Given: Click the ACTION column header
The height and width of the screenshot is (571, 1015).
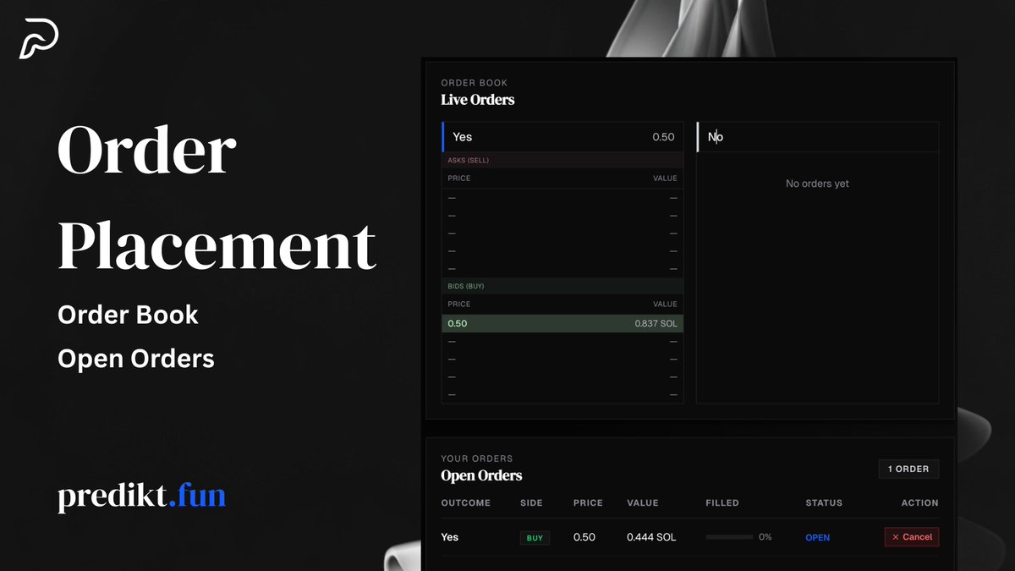Looking at the screenshot, I should pyautogui.click(x=919, y=502).
